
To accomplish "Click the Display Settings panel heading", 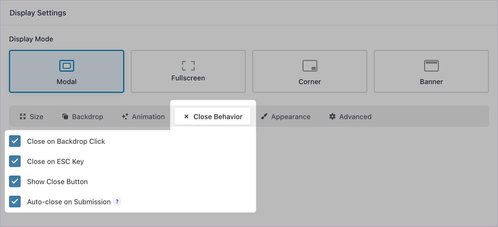I will (38, 13).
